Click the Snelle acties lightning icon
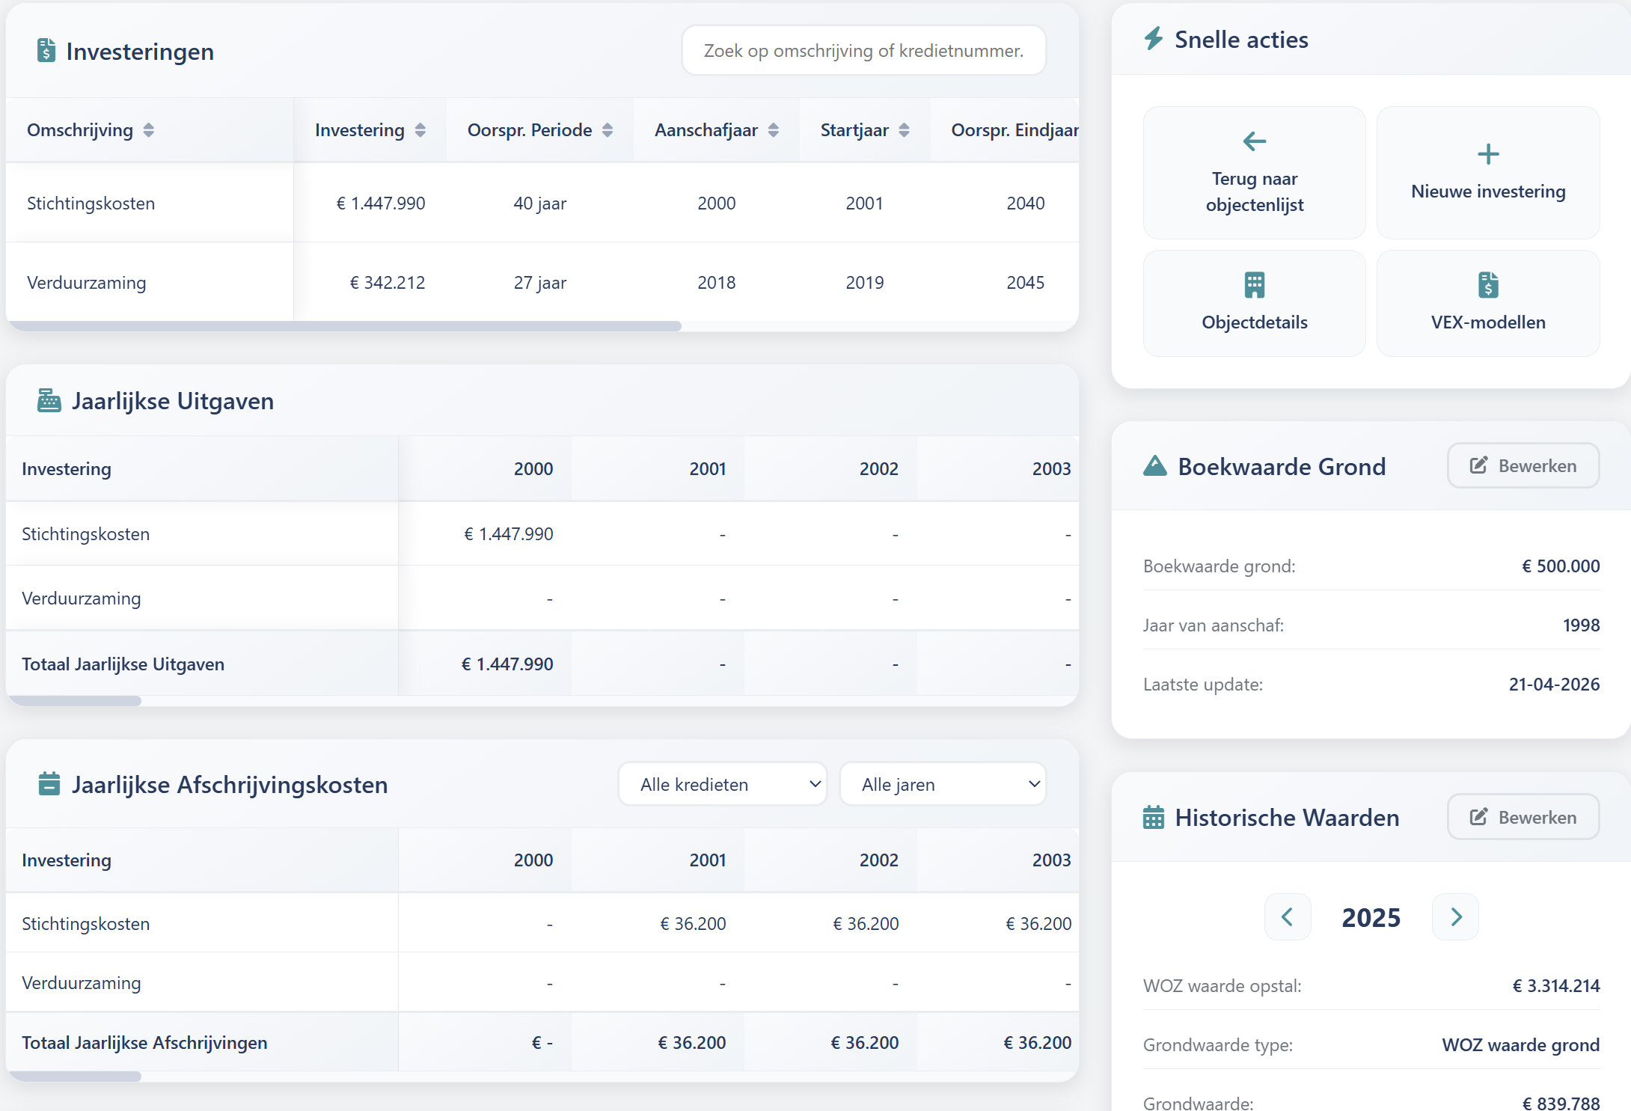 (1154, 39)
